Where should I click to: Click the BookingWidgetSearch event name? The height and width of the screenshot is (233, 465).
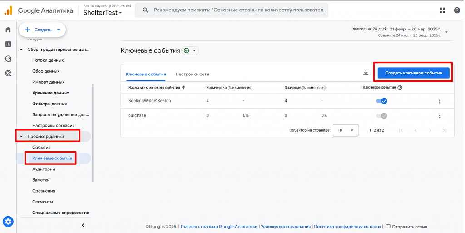click(149, 101)
